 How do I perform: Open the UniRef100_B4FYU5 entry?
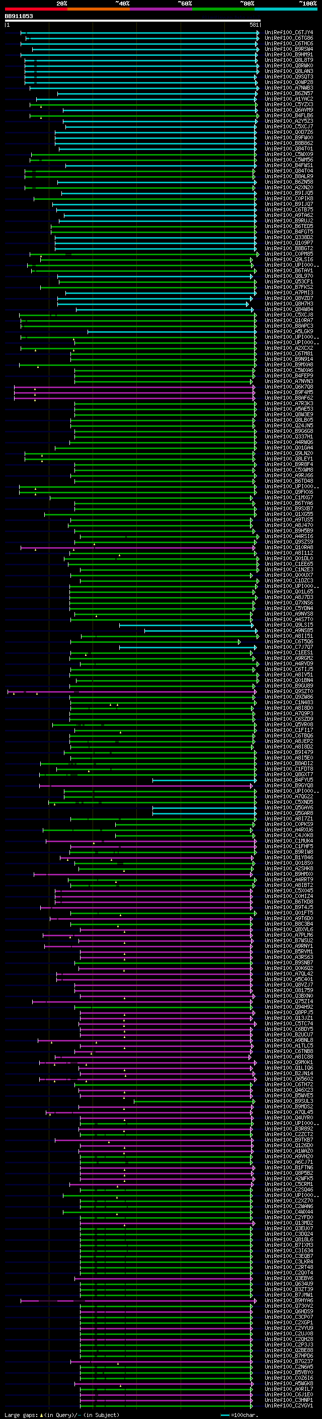click(289, 780)
